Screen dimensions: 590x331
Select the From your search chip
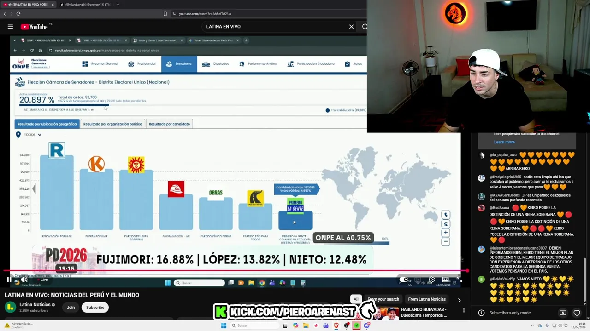383,299
